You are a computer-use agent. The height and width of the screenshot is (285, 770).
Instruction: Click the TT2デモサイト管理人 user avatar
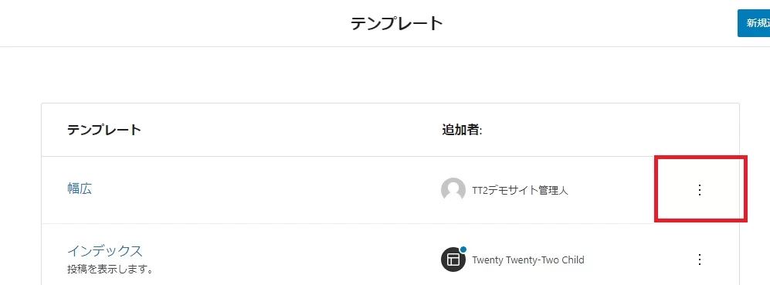click(453, 190)
